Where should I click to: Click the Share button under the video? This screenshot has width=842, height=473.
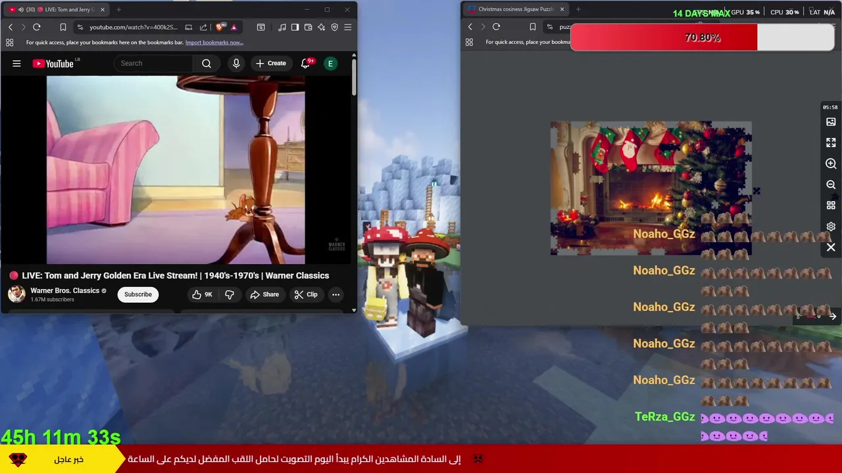(x=264, y=294)
